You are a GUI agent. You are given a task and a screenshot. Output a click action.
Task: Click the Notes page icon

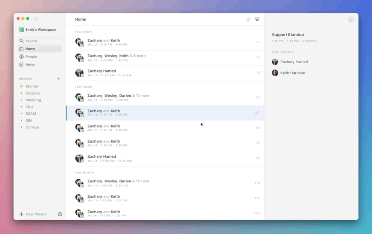(x=21, y=64)
